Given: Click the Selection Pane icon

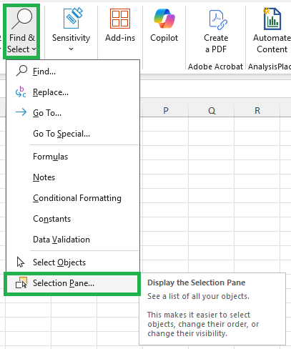Looking at the screenshot, I should tap(21, 282).
